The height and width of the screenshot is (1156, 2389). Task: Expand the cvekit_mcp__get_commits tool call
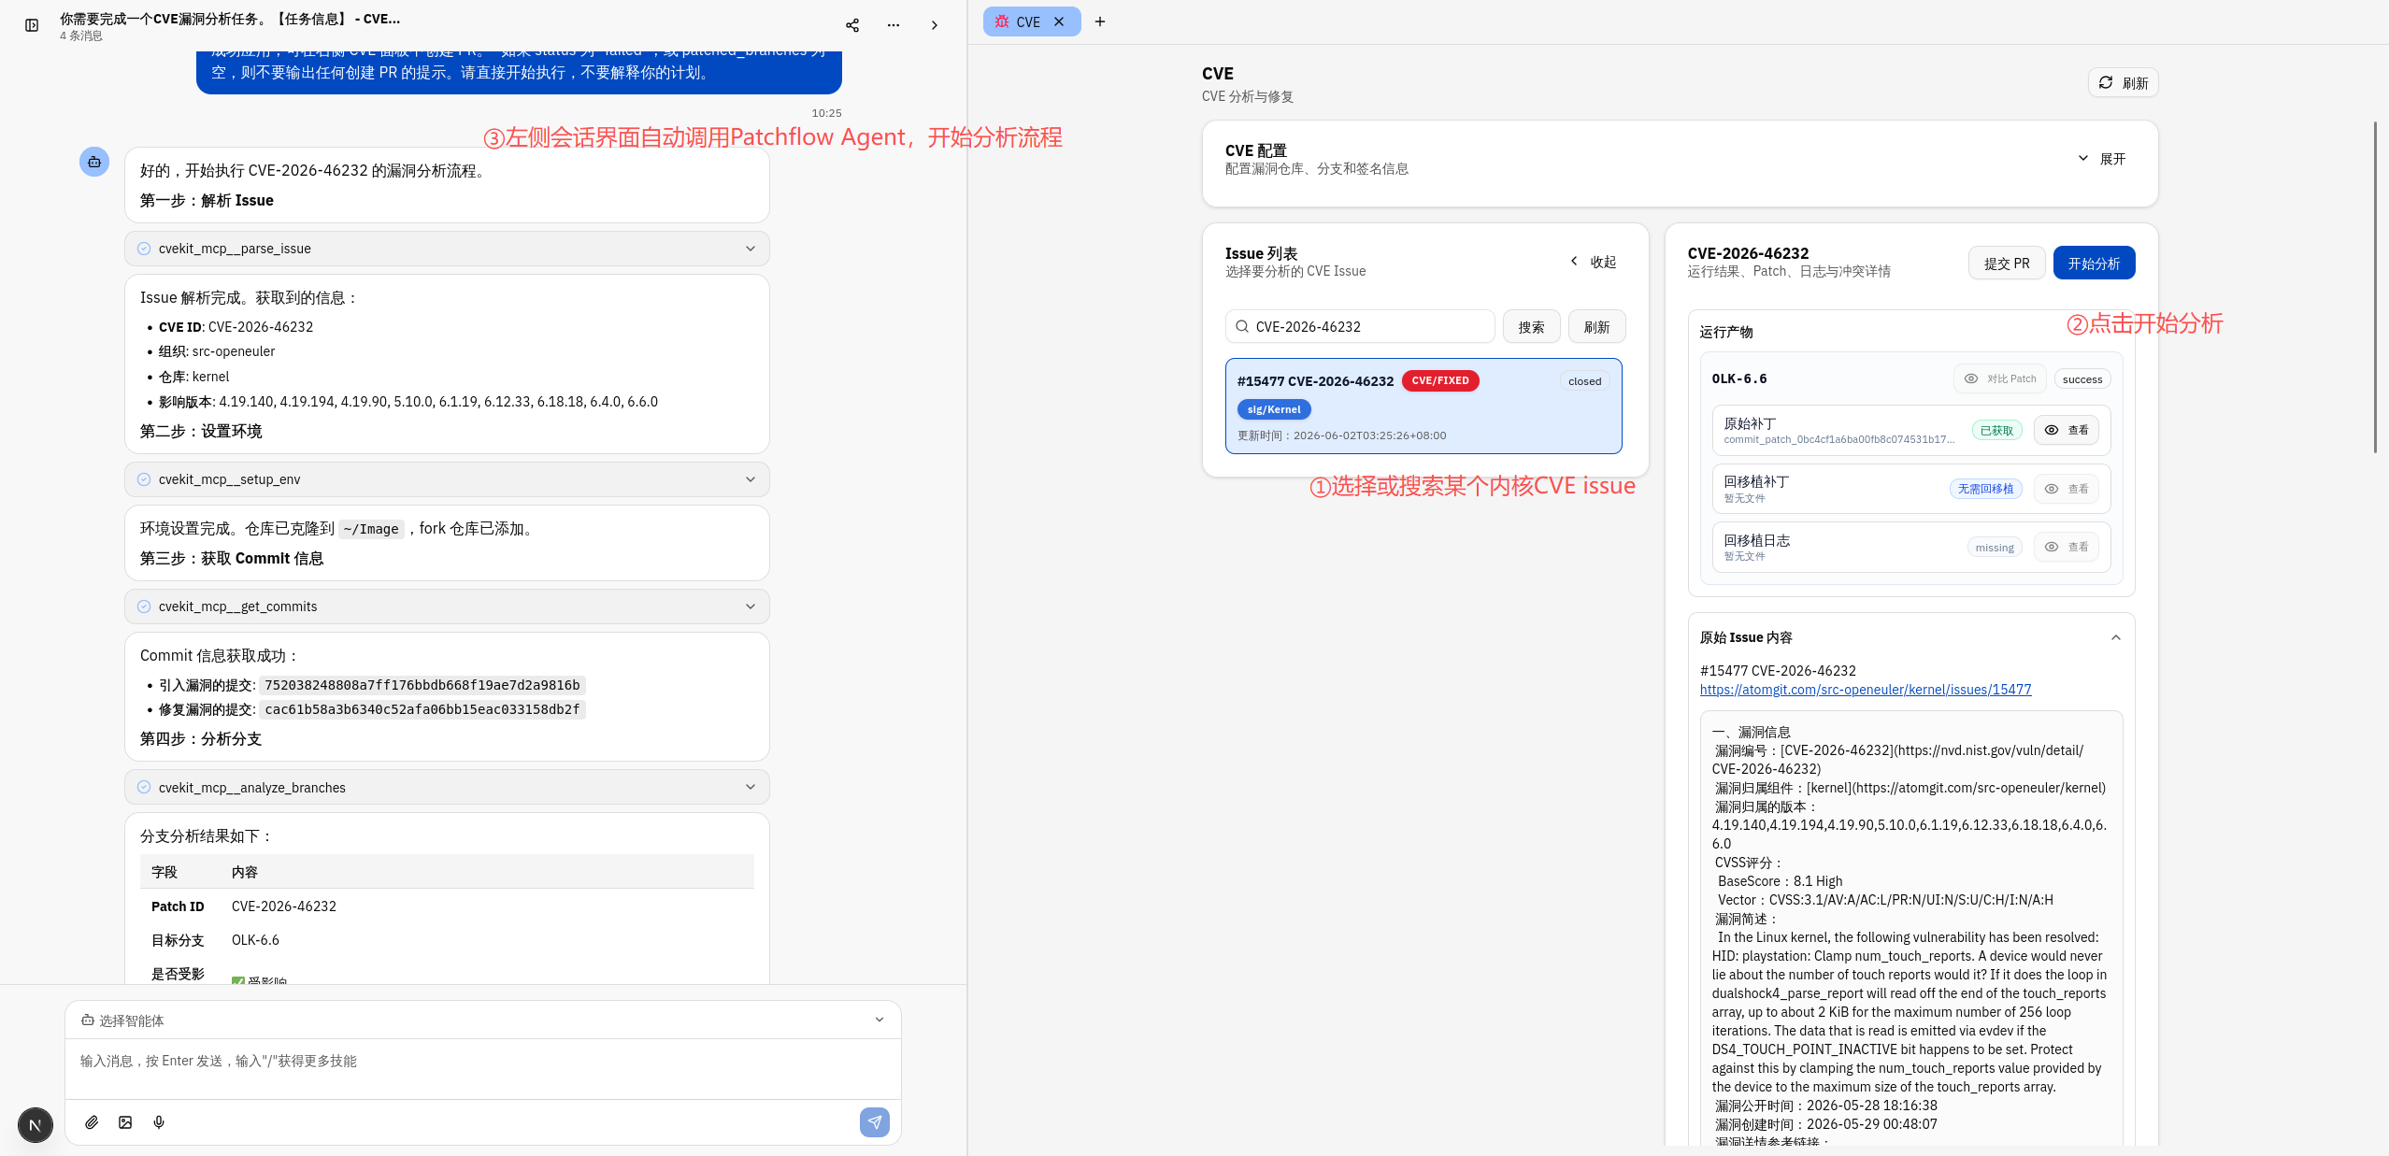click(x=447, y=607)
